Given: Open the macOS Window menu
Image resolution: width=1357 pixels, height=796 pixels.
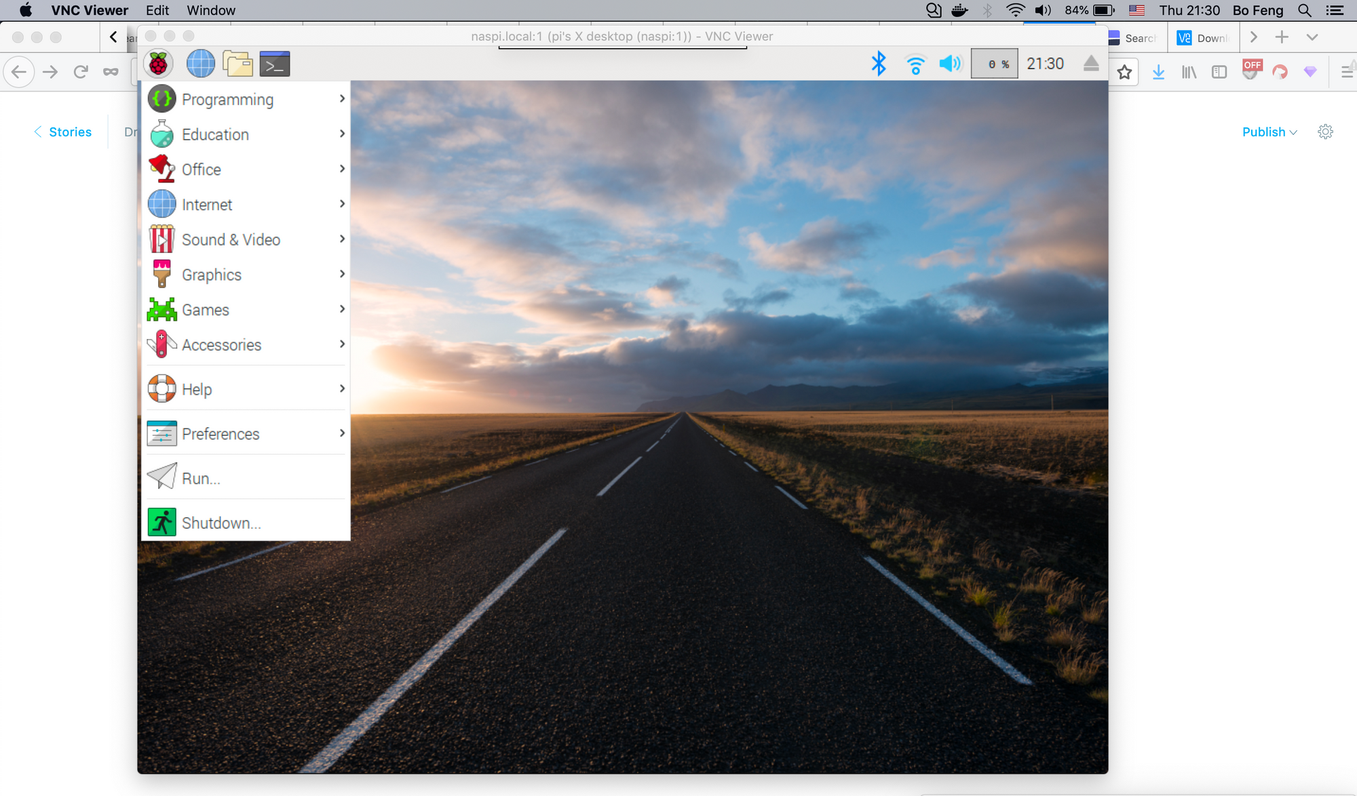Looking at the screenshot, I should (x=211, y=10).
